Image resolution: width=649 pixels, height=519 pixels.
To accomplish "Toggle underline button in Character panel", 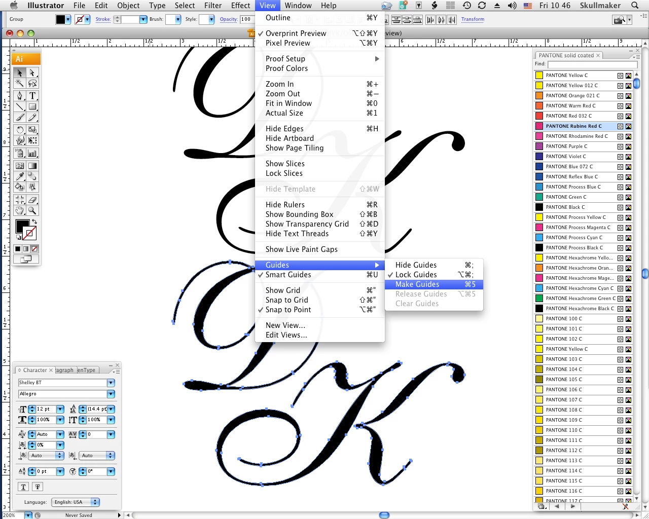I will pos(23,487).
